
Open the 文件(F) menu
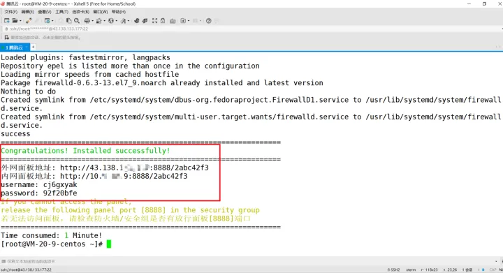pos(10,12)
